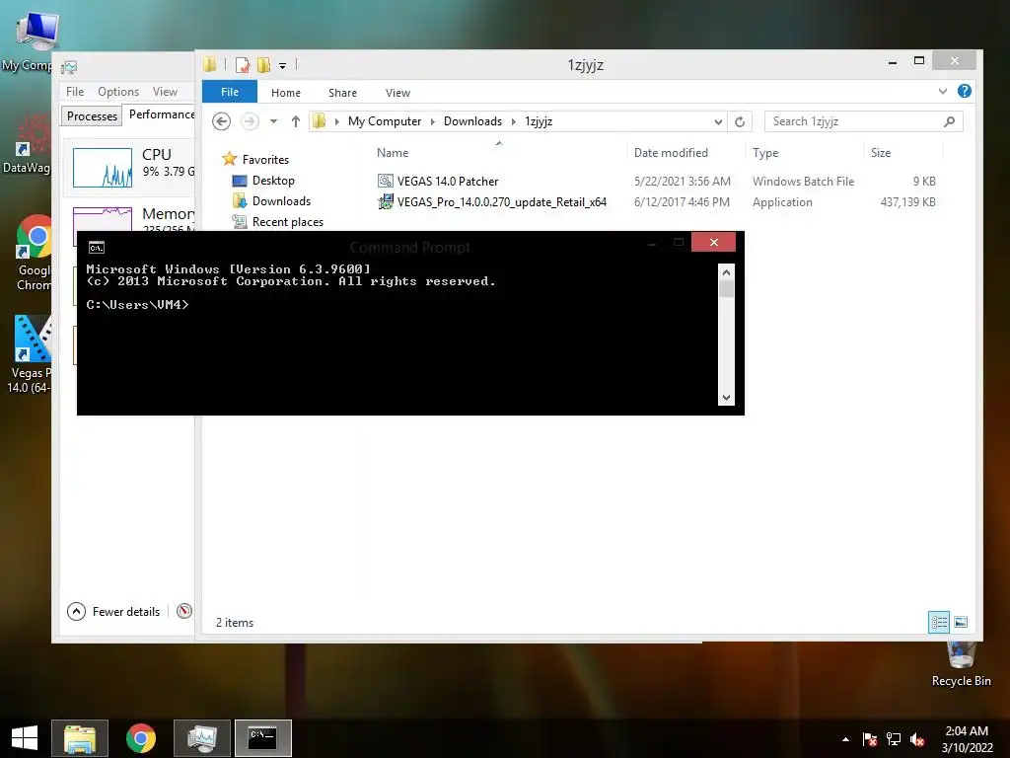Click the Explorer Back navigation arrow
Image resolution: width=1010 pixels, height=758 pixels.
click(x=222, y=121)
